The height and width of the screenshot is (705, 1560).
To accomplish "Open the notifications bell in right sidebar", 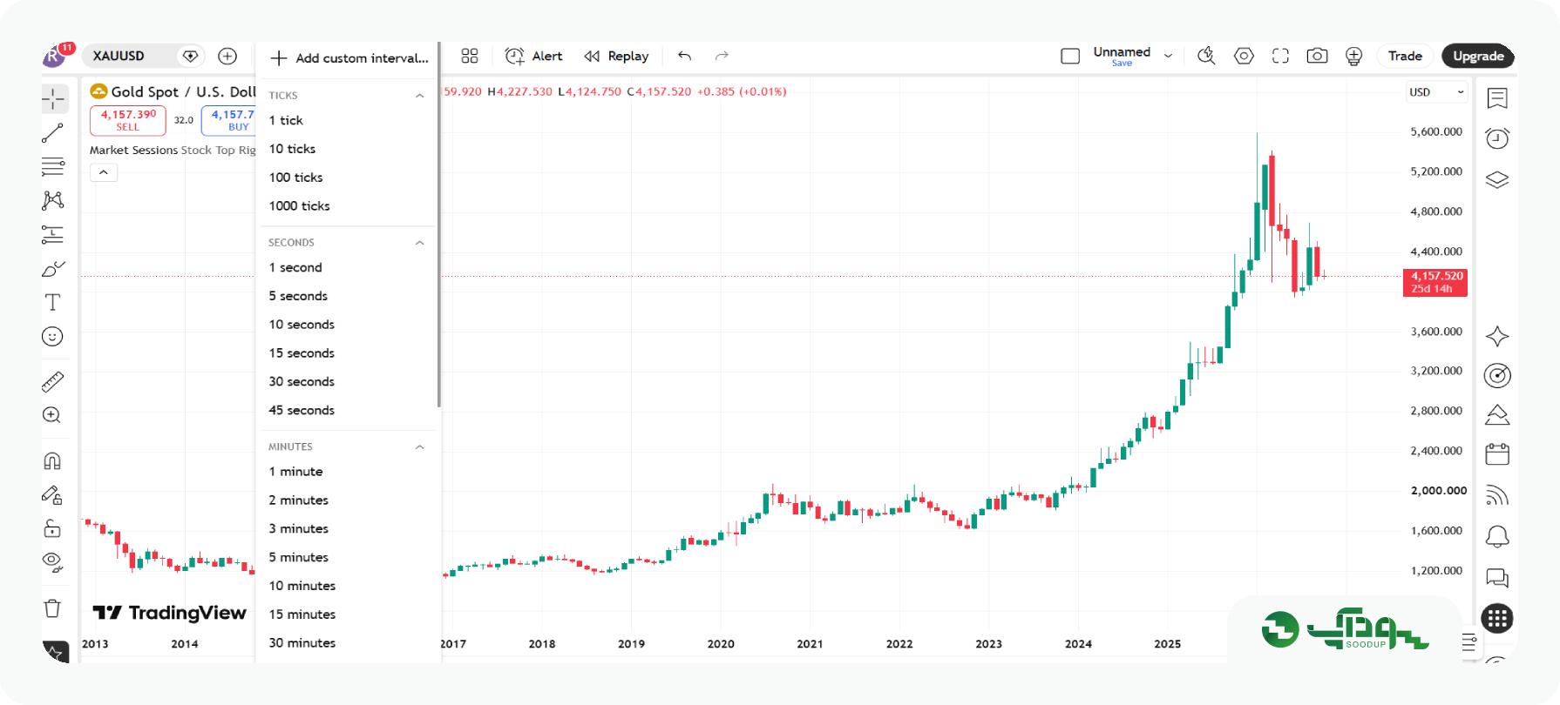I will (1497, 536).
